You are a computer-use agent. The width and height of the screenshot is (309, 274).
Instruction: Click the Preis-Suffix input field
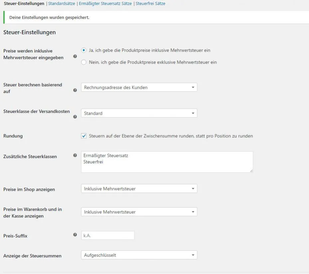click(x=108, y=235)
